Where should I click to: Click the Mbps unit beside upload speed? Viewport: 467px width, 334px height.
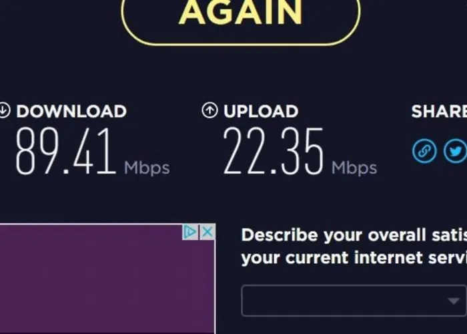(x=354, y=168)
